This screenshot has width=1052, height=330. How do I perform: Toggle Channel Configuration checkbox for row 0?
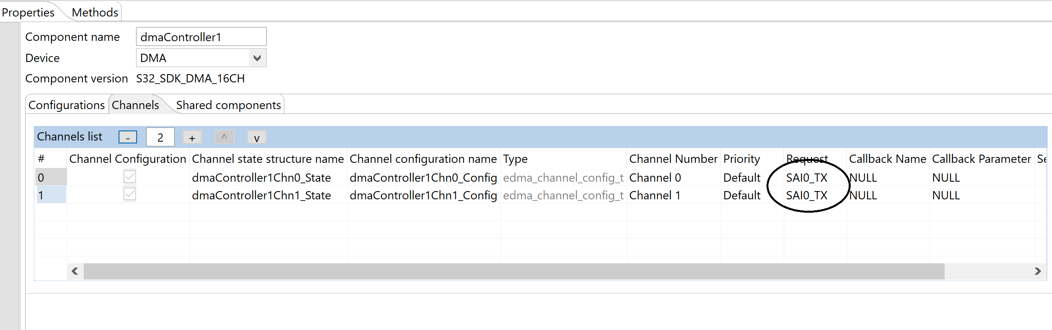(129, 177)
